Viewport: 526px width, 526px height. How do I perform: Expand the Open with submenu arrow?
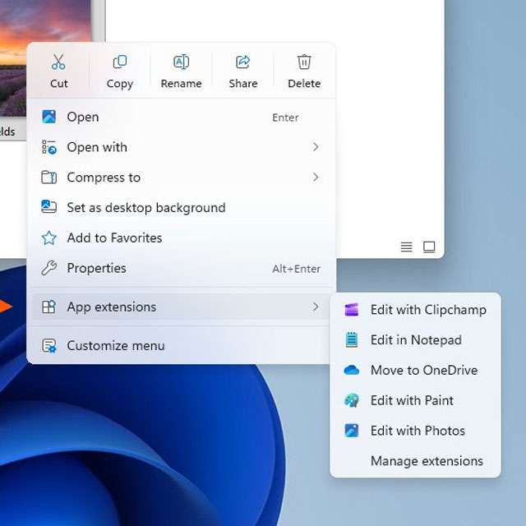coord(316,147)
